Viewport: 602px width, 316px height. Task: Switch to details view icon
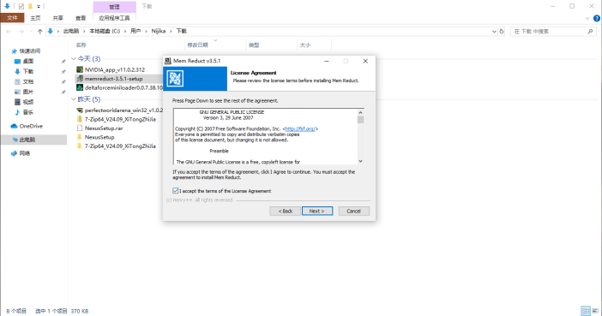point(586,311)
